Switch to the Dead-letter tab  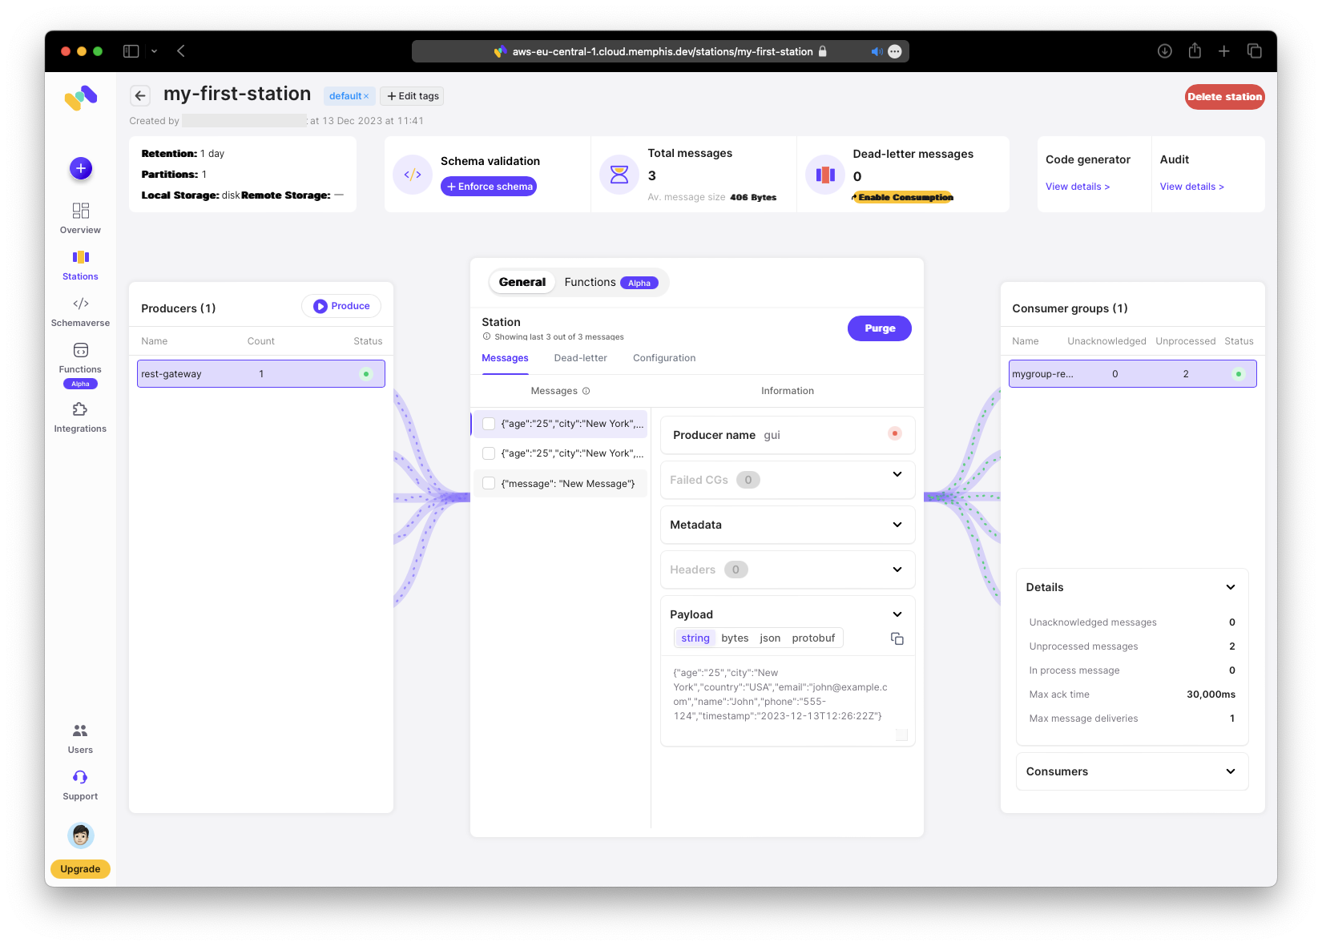pos(580,358)
